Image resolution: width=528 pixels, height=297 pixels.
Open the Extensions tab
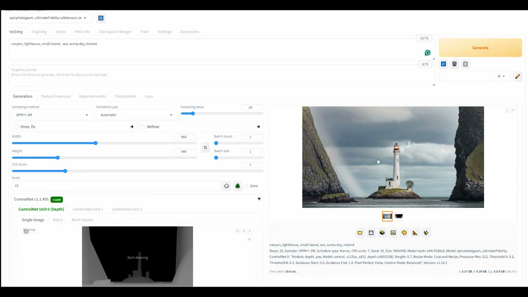pos(189,32)
